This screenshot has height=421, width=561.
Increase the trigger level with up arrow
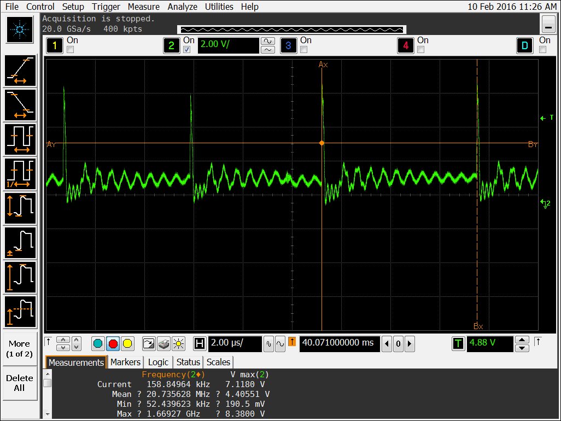click(522, 340)
